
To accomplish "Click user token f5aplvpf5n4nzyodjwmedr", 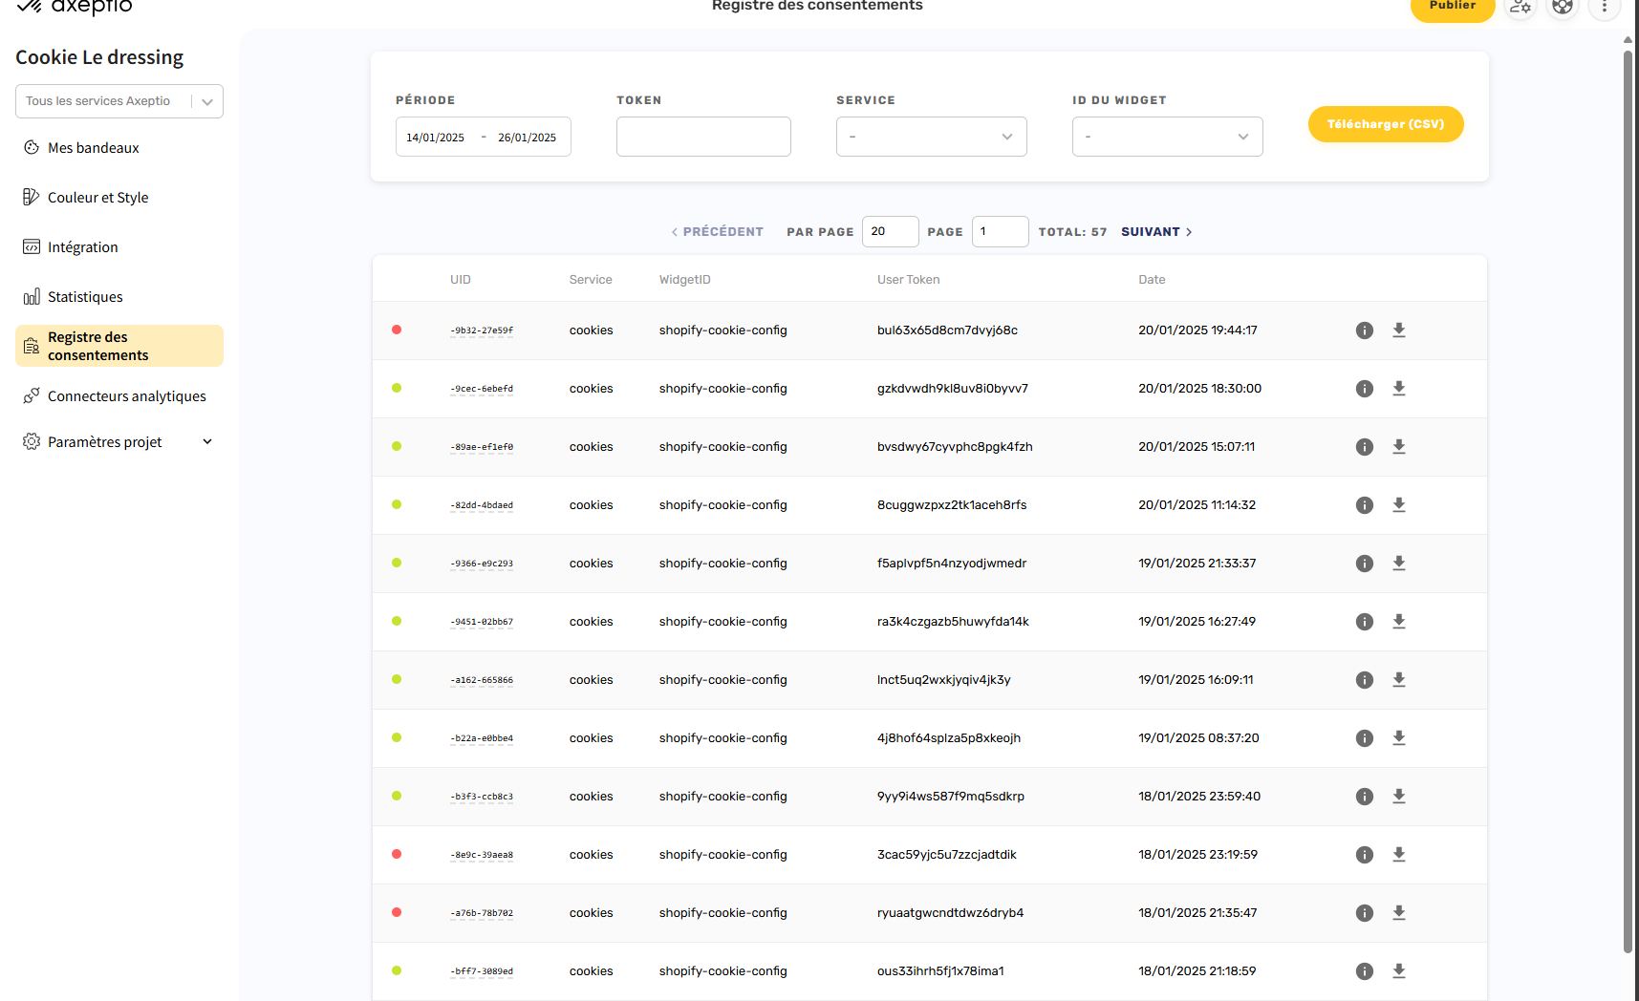I will point(952,564).
